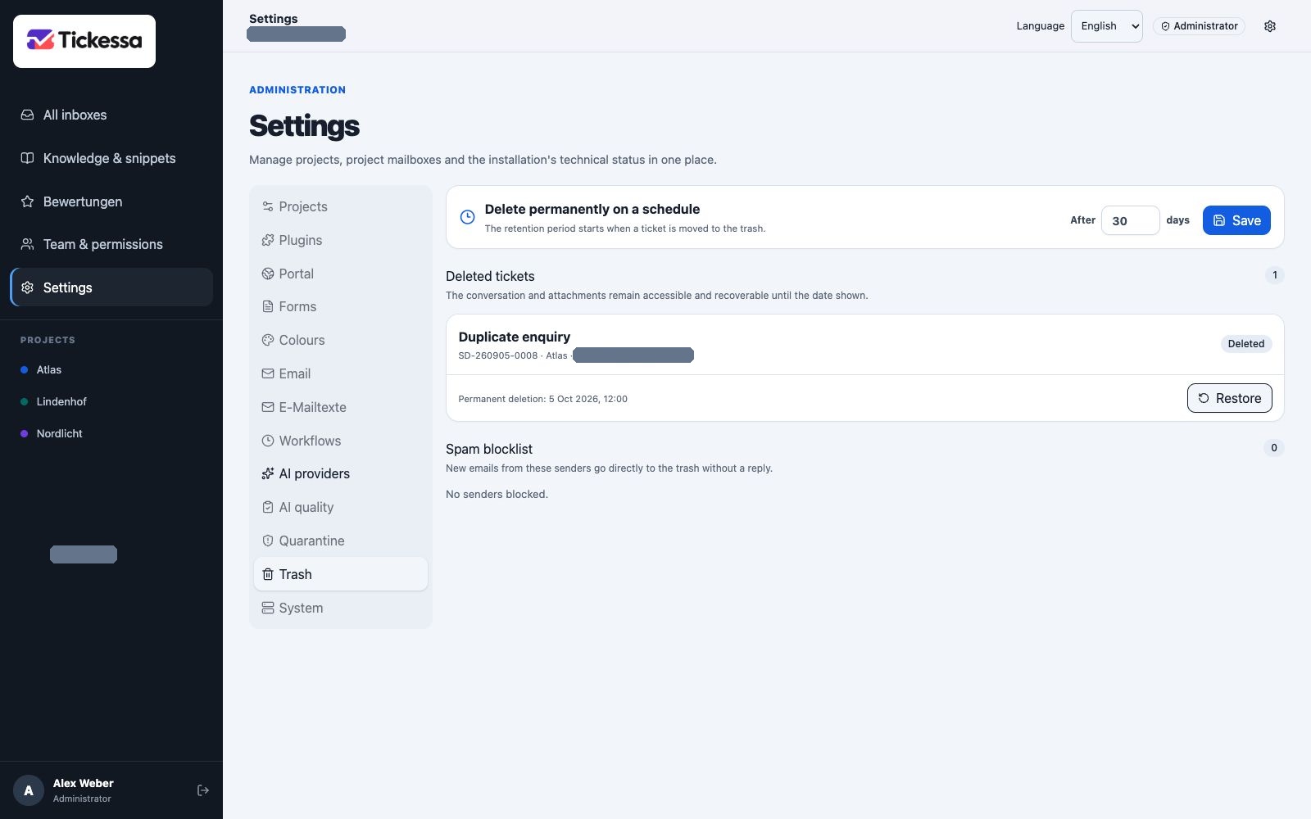
Task: Click the clock icon by scheduled deletion
Action: [x=467, y=217]
